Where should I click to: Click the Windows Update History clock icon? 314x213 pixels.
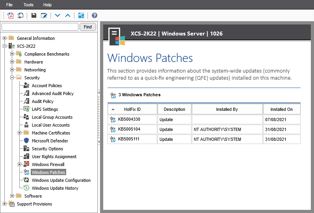coord(26,188)
